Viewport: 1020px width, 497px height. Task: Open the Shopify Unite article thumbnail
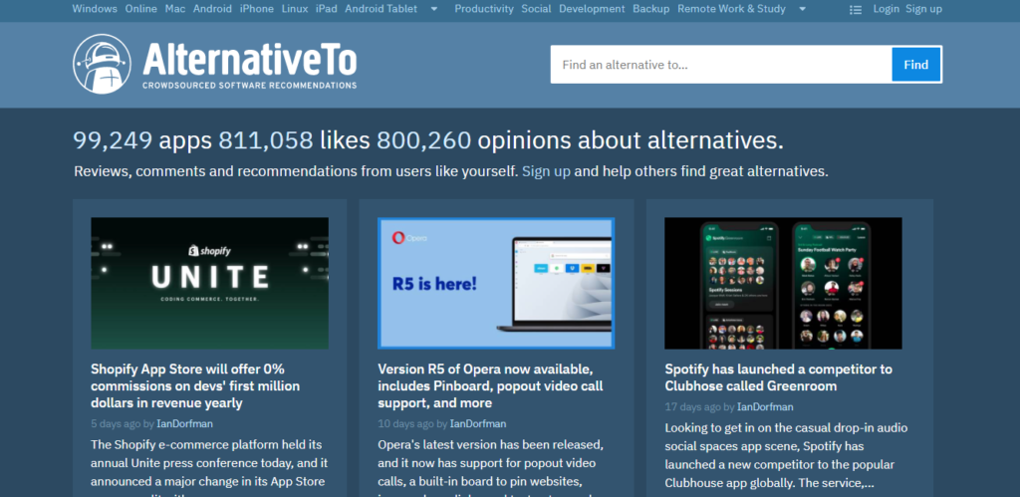point(209,283)
